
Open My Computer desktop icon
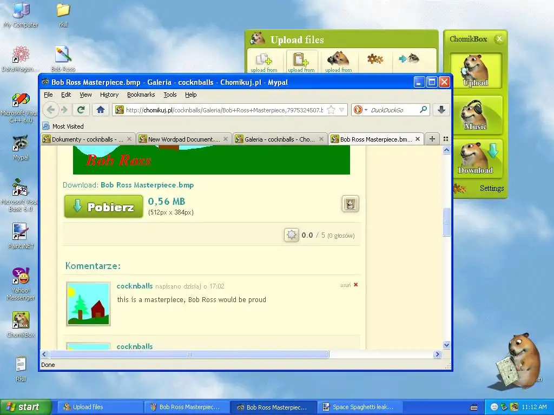[x=21, y=15]
